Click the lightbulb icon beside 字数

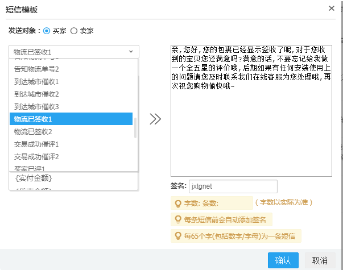[x=177, y=203]
